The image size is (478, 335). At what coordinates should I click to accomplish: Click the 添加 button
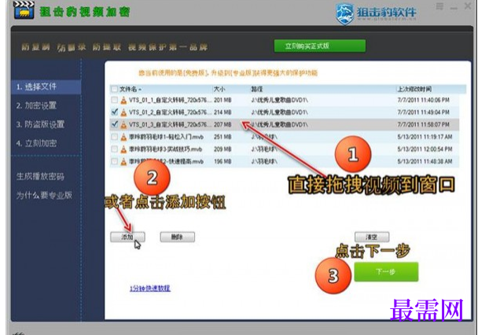coord(127,237)
